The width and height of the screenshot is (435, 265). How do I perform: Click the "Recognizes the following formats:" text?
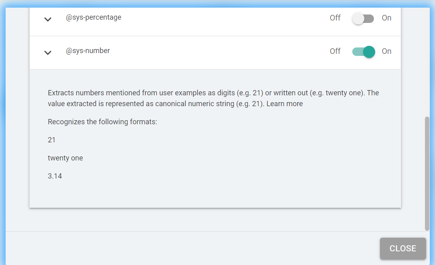click(x=102, y=122)
